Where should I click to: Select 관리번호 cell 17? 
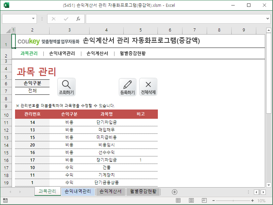32,160
